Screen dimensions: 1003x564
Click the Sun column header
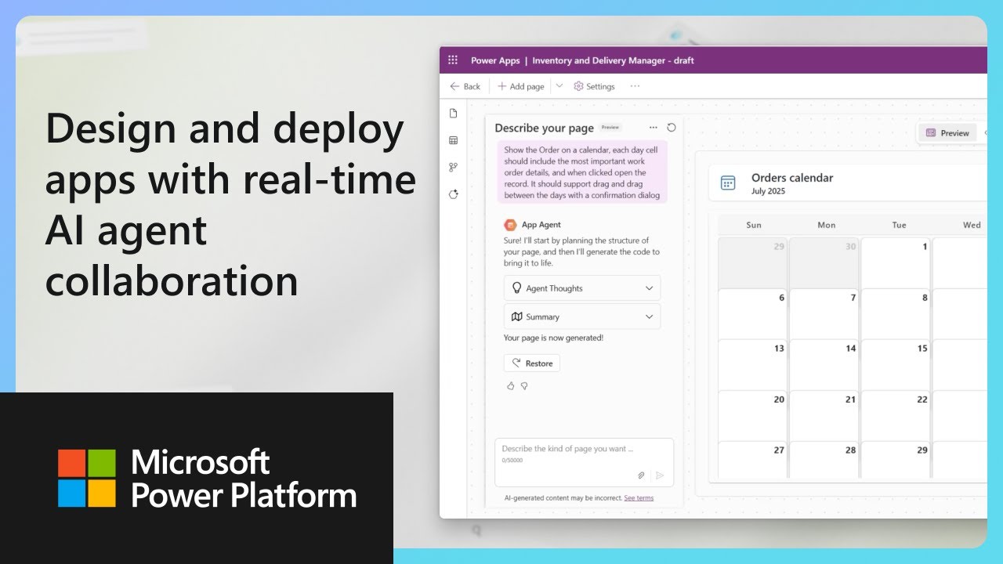(754, 225)
